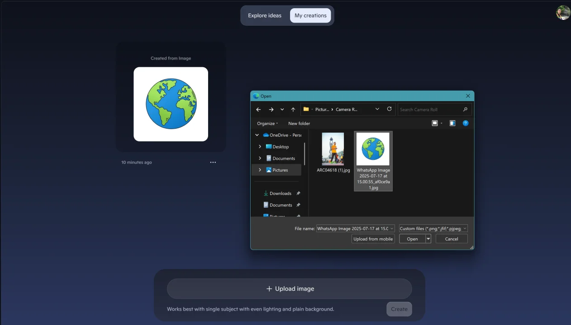Open the view options dropdown arrow

coord(441,123)
